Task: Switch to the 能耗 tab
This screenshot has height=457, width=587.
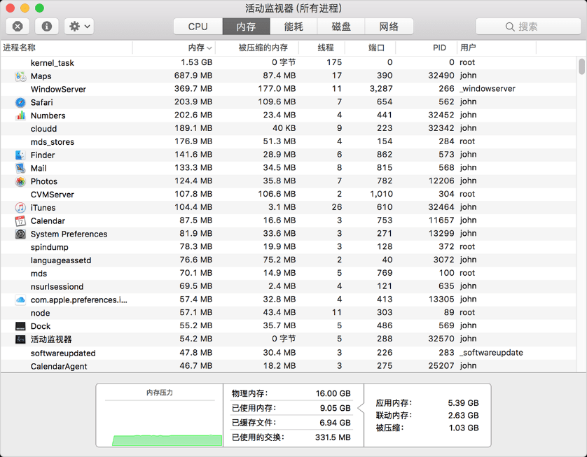Action: (x=293, y=27)
